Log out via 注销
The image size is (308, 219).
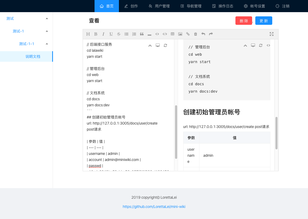283,6
